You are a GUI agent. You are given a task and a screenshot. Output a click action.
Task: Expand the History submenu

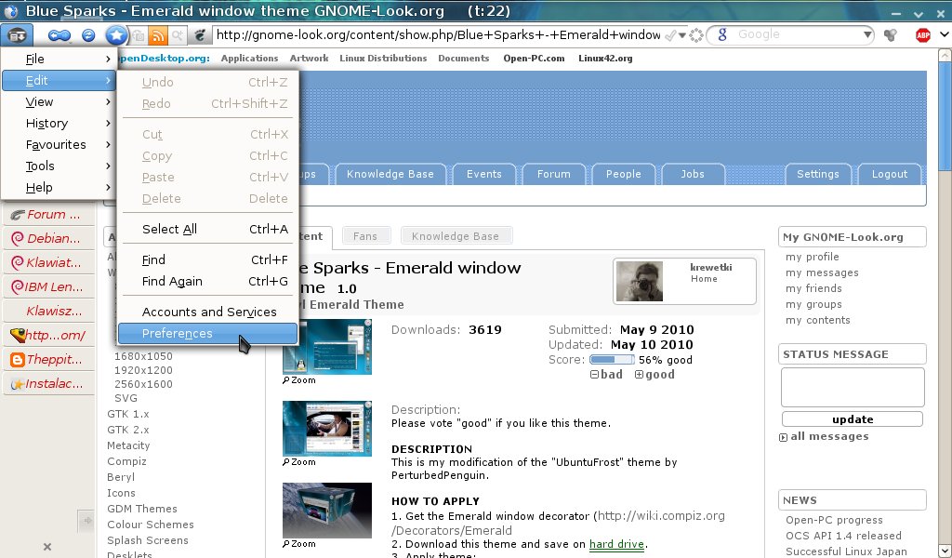(x=59, y=124)
